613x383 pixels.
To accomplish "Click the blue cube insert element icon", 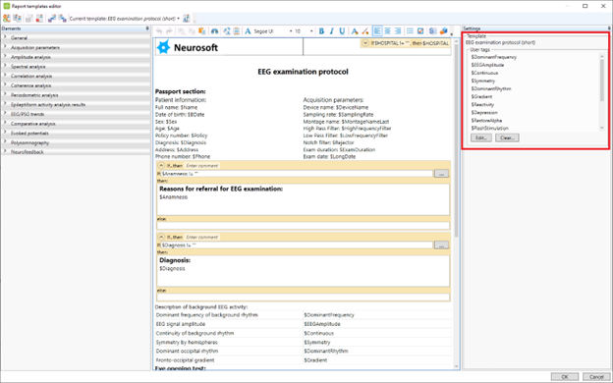I will (443, 31).
